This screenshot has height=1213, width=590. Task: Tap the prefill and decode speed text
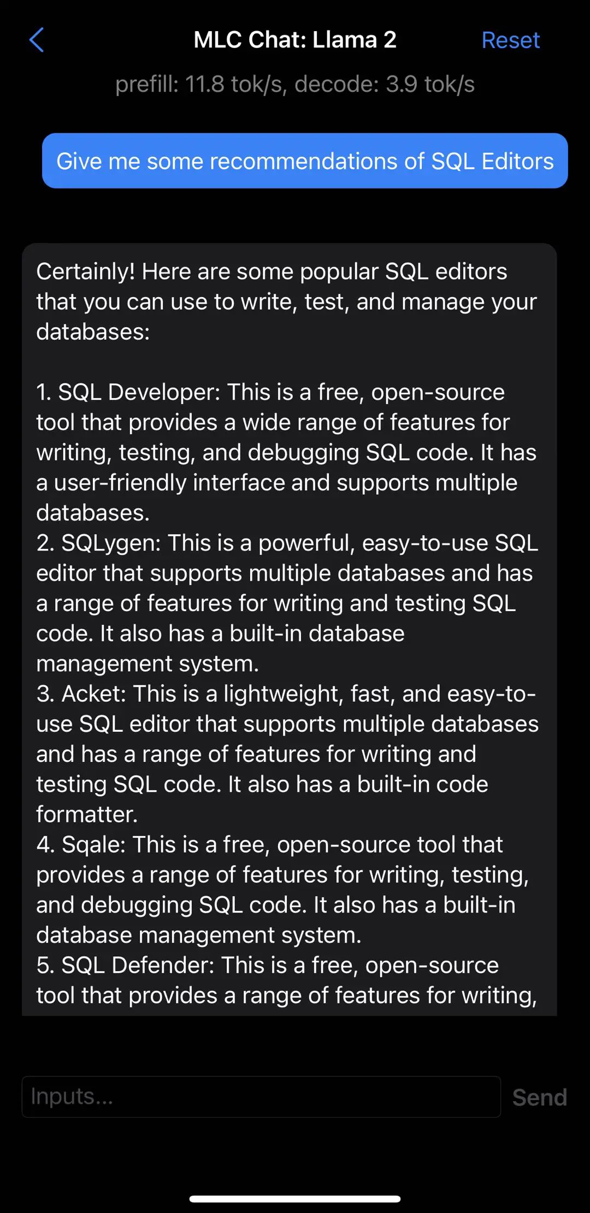(295, 85)
